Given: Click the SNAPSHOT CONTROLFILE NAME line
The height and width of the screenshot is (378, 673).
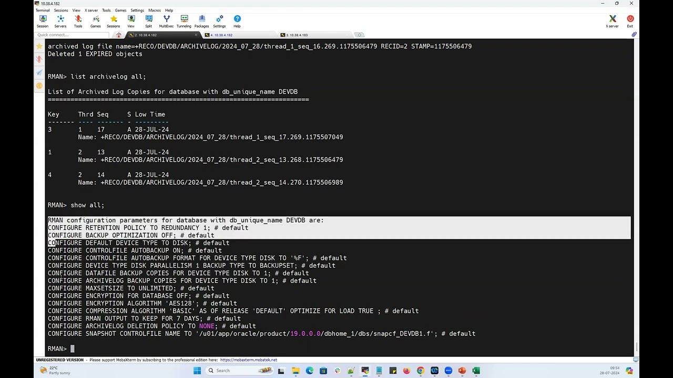Looking at the screenshot, I should click(261, 334).
